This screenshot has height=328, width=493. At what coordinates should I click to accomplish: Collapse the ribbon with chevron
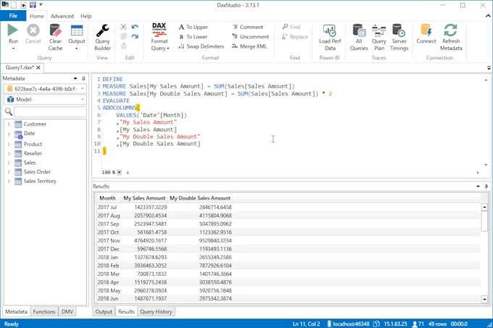[488, 16]
